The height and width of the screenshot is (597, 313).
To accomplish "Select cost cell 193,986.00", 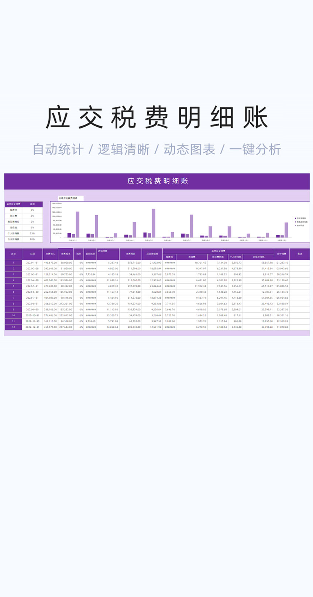I will click(x=66, y=280).
